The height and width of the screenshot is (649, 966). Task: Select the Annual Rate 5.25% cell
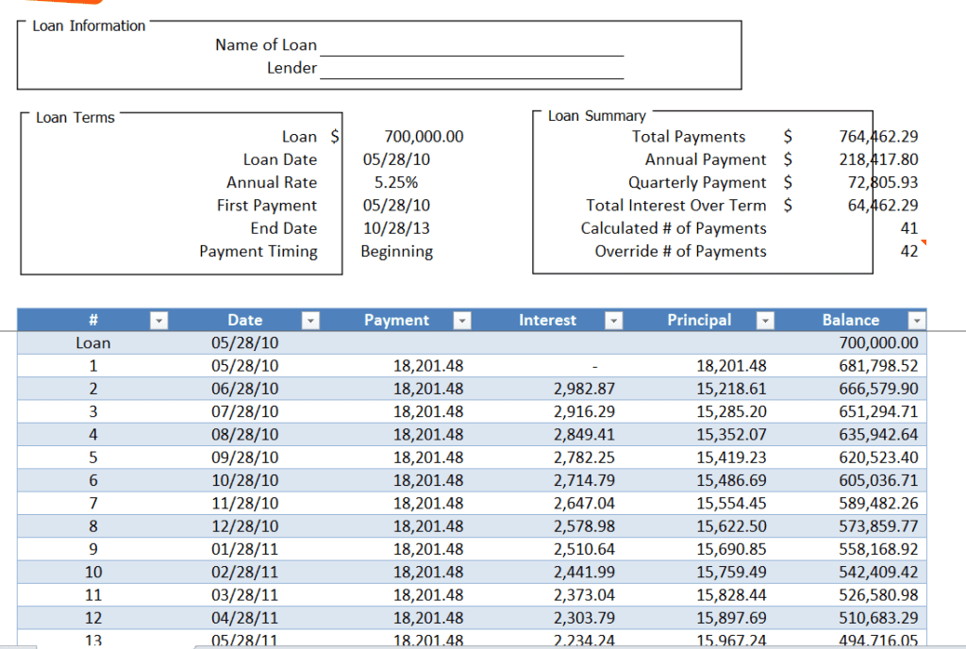click(396, 182)
